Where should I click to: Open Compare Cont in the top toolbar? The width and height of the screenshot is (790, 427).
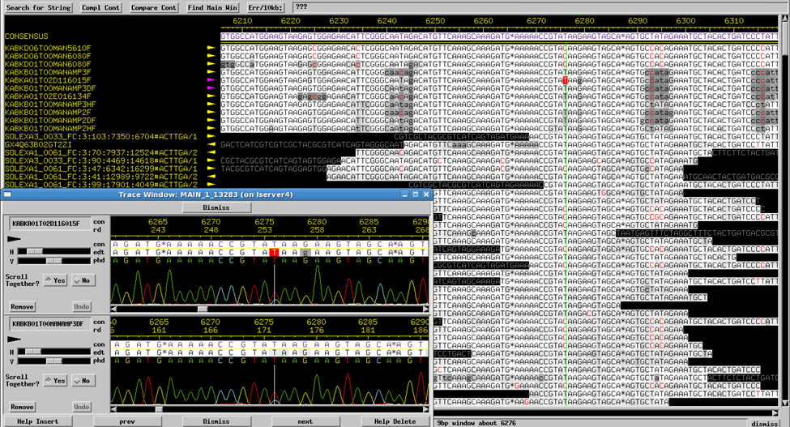click(154, 7)
